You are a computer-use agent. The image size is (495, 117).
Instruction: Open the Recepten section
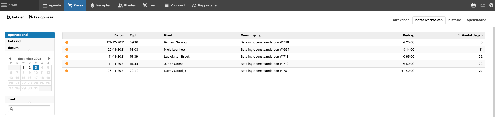pos(101,5)
